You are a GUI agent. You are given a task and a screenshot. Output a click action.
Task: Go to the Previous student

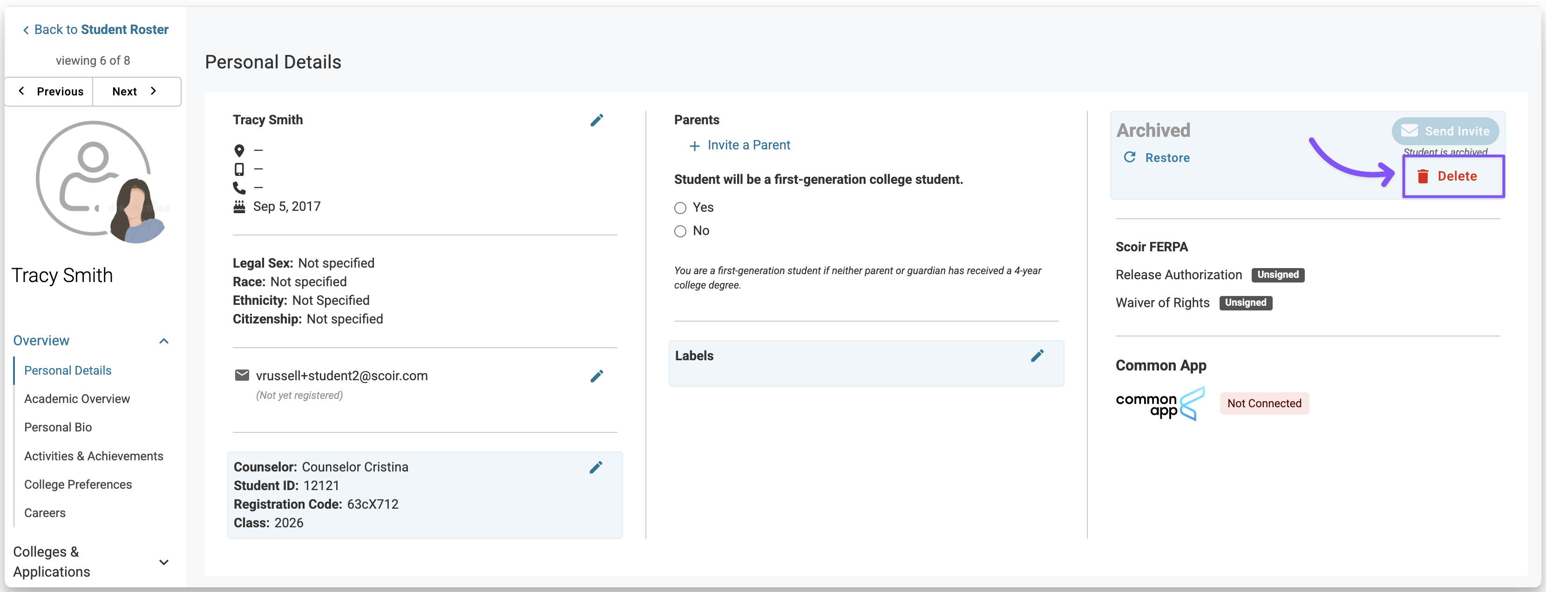coord(51,91)
